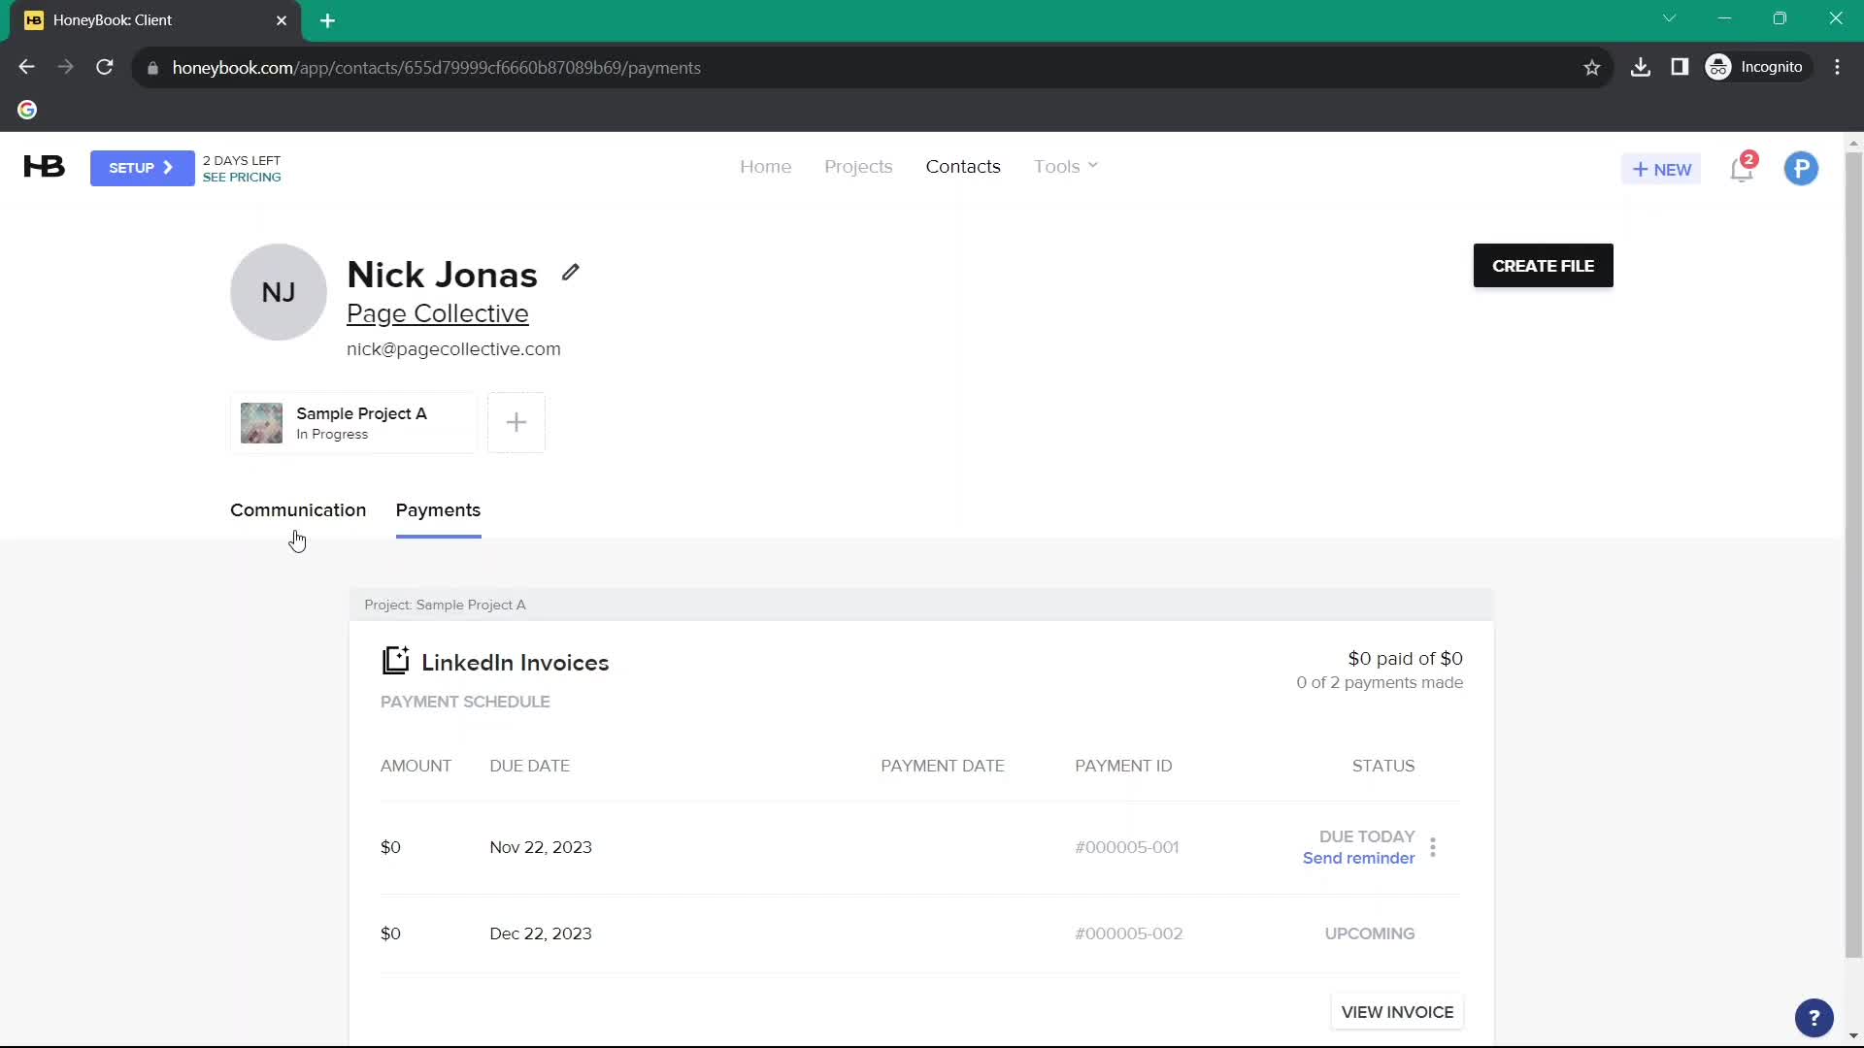1864x1048 pixels.
Task: Select the Payments tab
Action: point(438,510)
